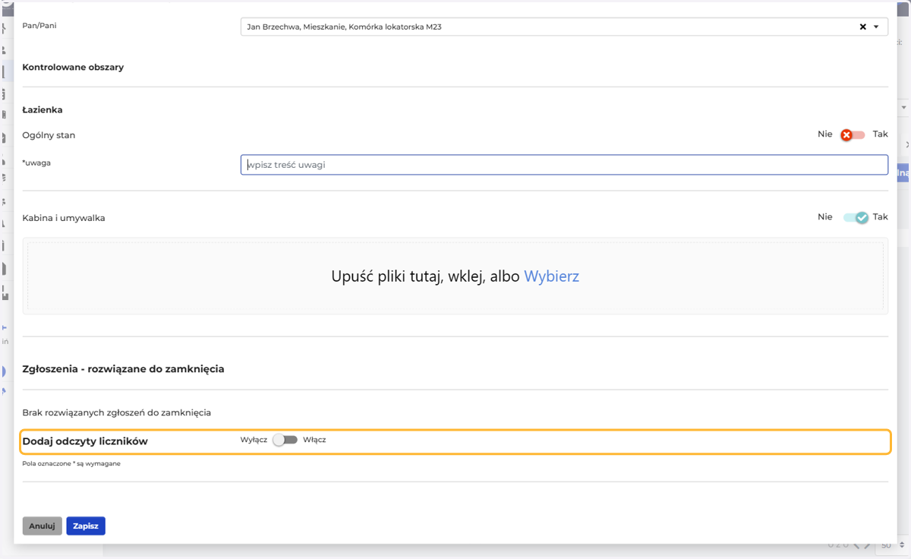Click the Tak label beside Ogólny stan

coord(880,134)
